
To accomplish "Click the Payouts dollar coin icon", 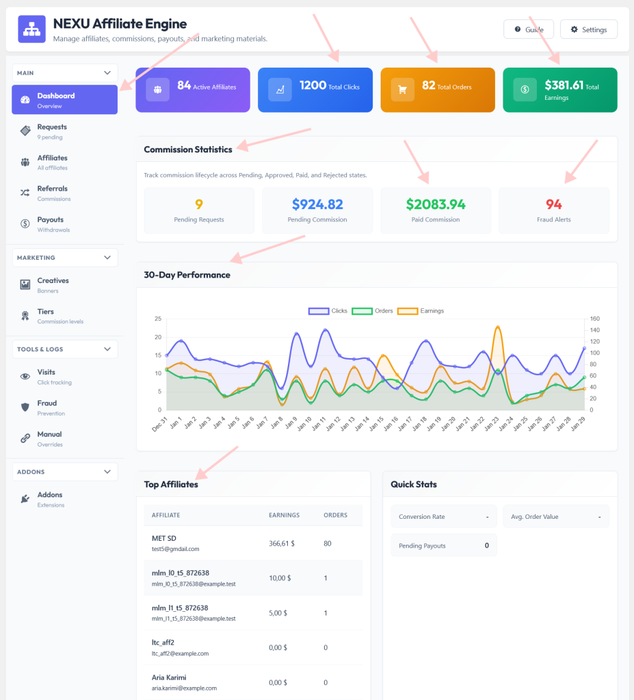I will tap(25, 224).
